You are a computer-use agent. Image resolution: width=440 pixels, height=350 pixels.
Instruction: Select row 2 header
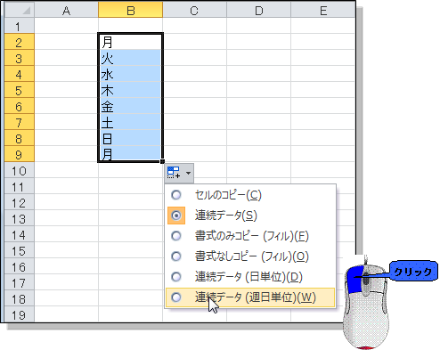[x=19, y=42]
